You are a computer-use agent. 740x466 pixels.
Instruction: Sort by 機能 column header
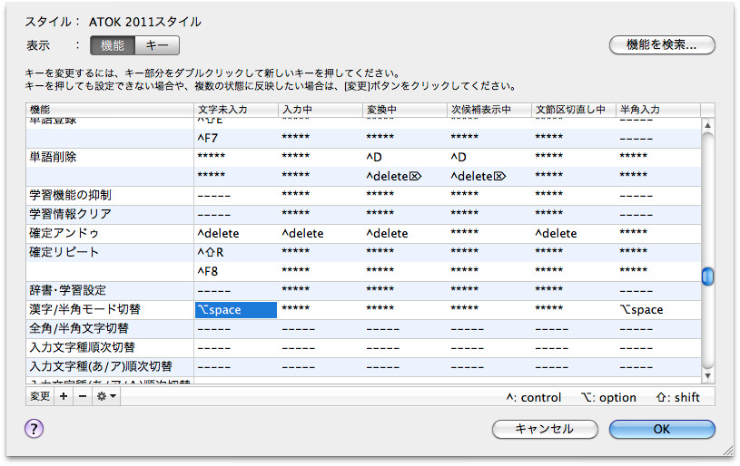110,110
